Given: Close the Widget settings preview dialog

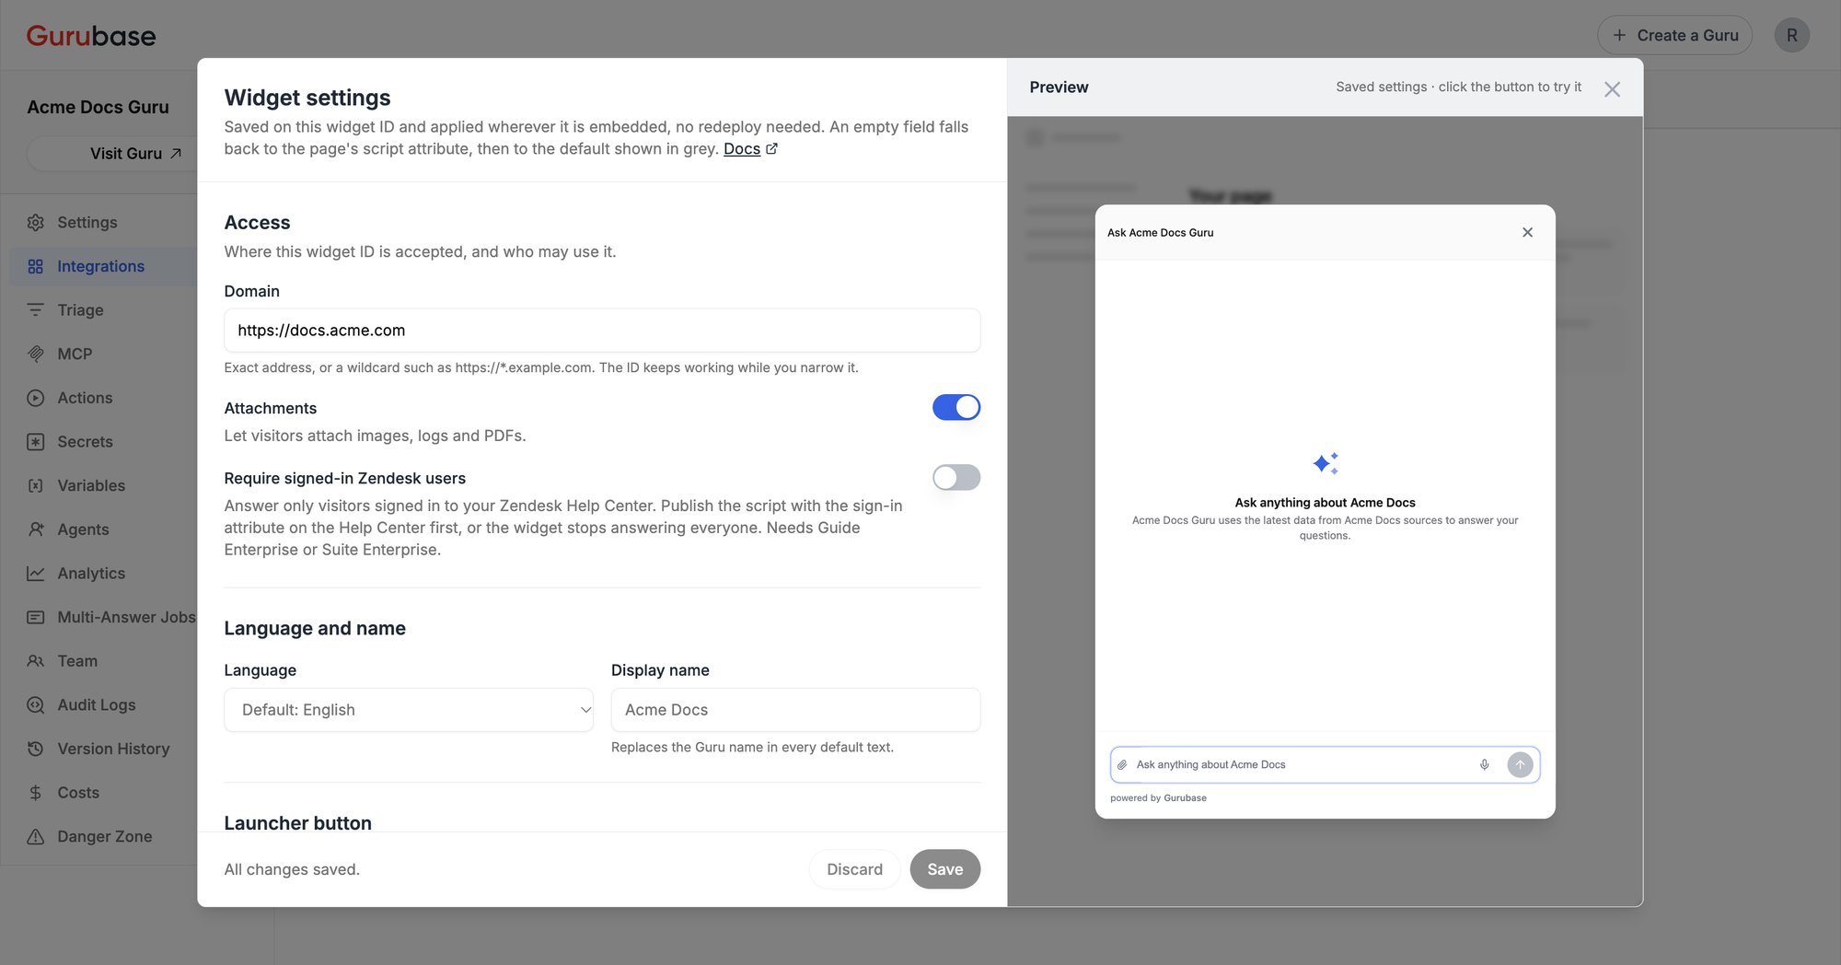Looking at the screenshot, I should (1612, 89).
